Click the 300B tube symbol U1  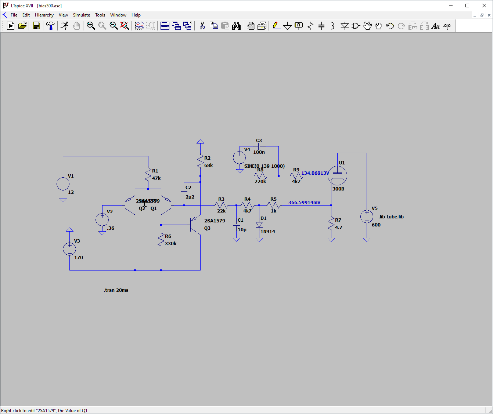337,175
